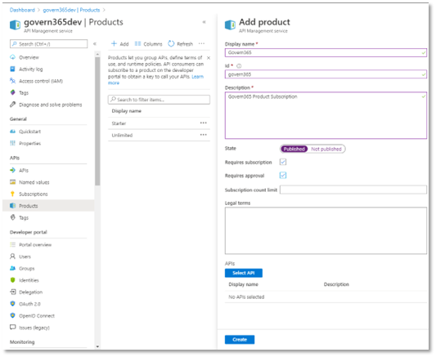Click the Subscriptions key icon
The image size is (436, 357).
12,194
